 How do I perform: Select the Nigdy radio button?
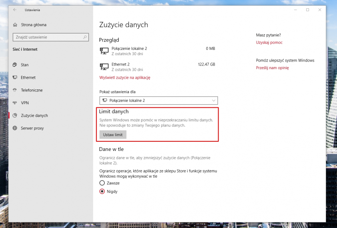pyautogui.click(x=102, y=191)
